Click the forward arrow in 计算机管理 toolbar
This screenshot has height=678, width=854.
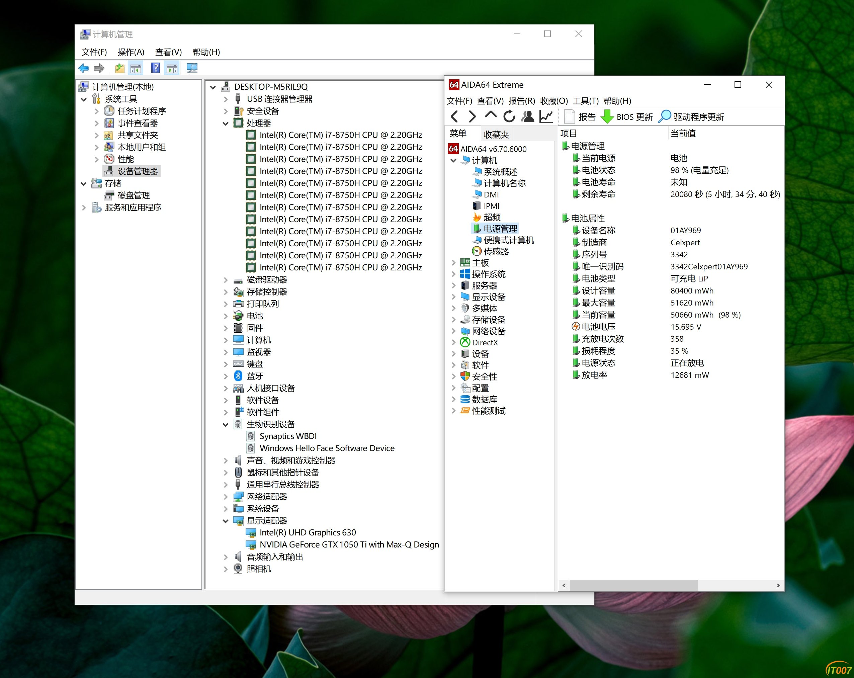tap(99, 69)
